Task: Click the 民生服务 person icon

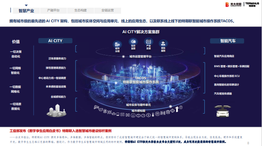Action: click(163, 43)
